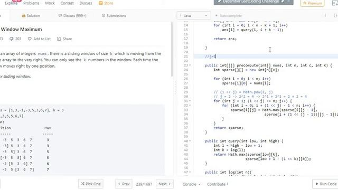Click the problem description scrollbar
The image size is (338, 190).
pos(172,49)
